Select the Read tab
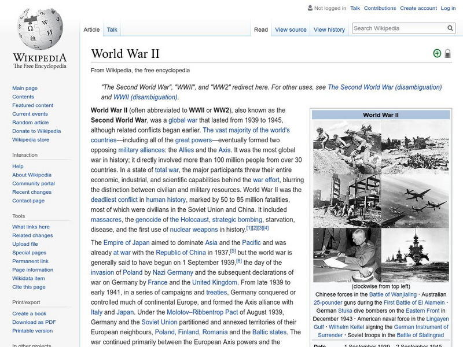This screenshot has width=463, height=347. coord(261,29)
